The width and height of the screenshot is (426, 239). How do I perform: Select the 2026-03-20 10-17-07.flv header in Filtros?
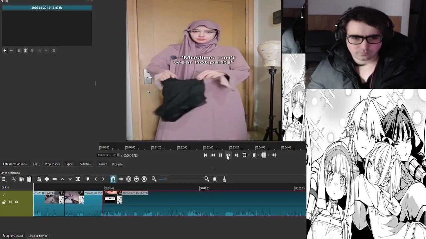(47, 8)
